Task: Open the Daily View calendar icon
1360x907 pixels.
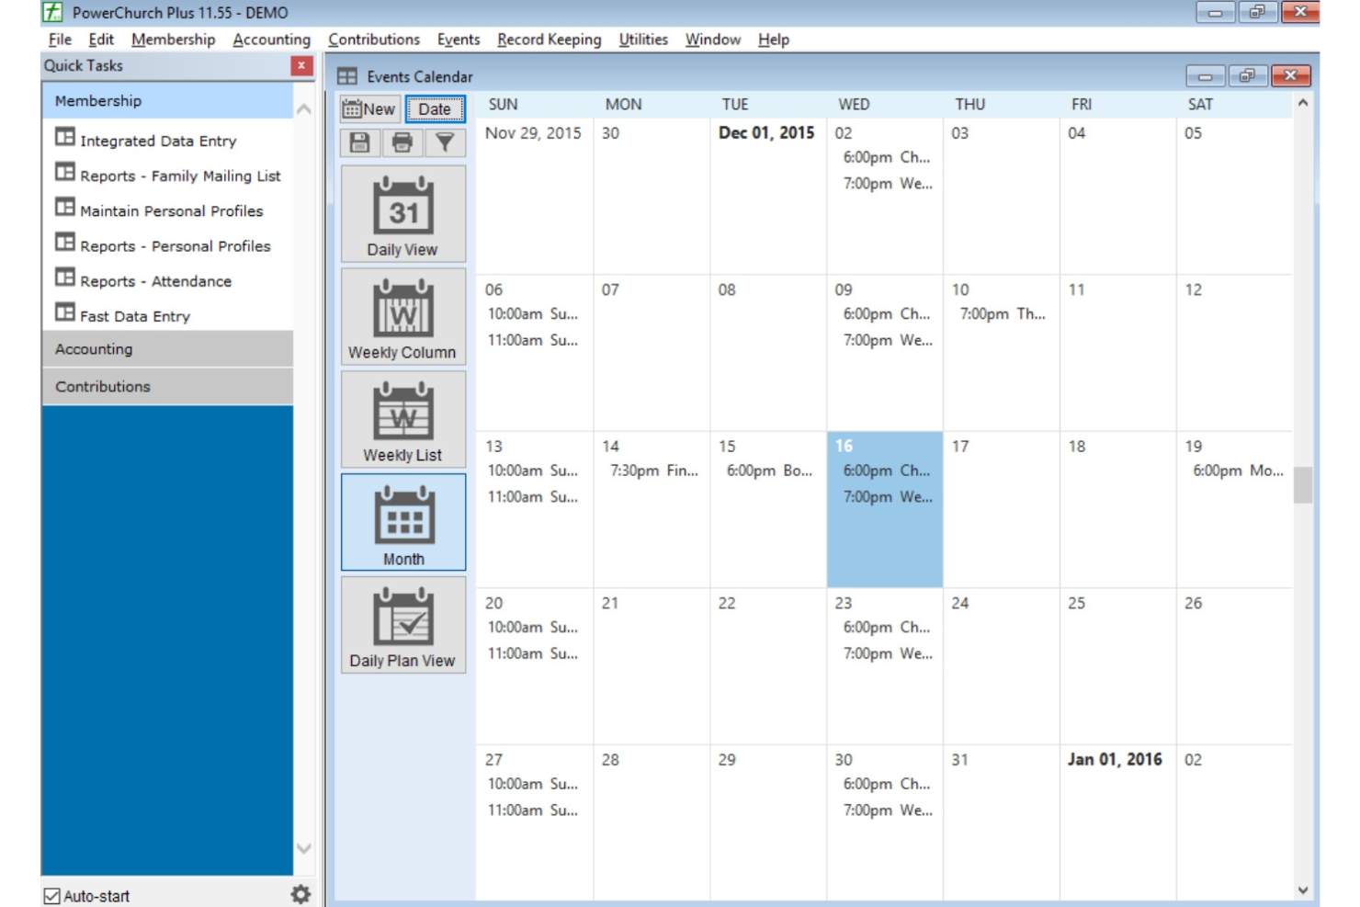Action: pos(402,213)
